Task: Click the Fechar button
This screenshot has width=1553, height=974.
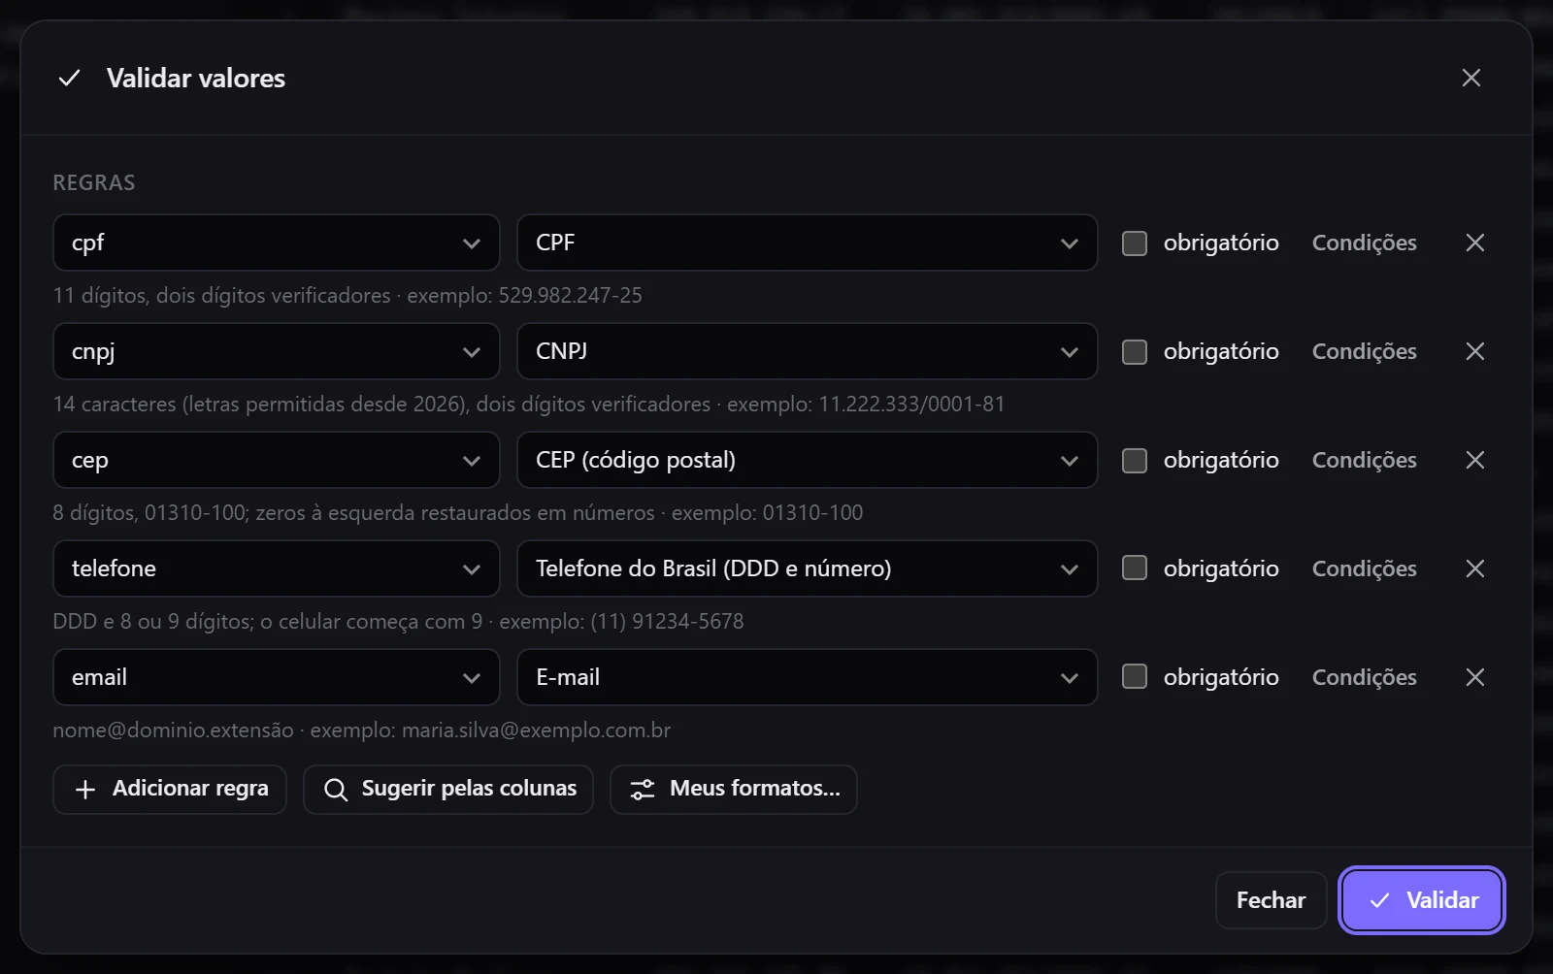Action: point(1271,900)
